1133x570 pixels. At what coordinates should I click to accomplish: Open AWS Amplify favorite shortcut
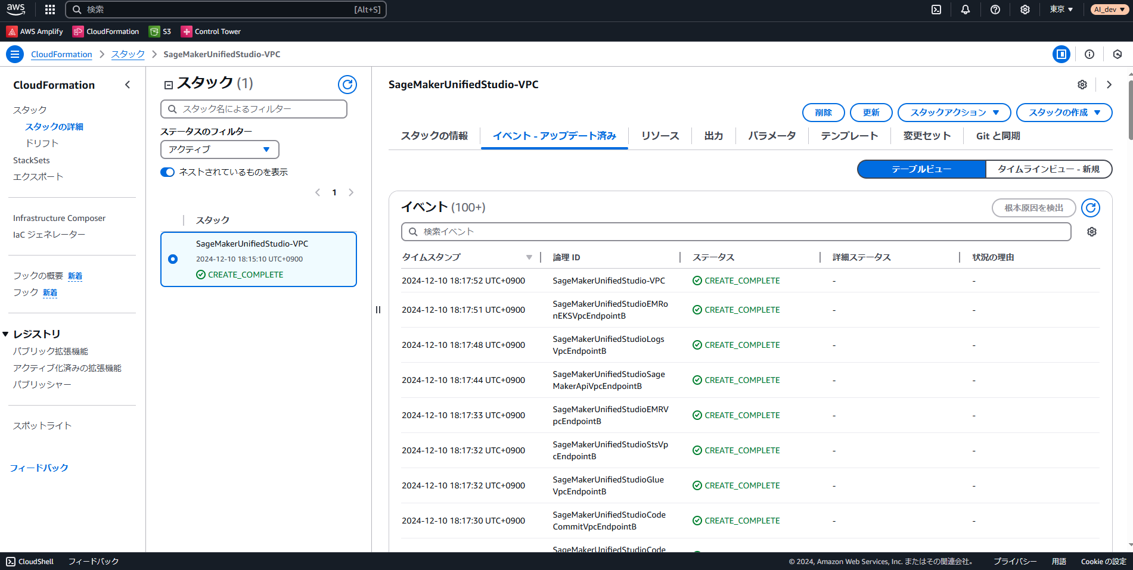pyautogui.click(x=35, y=32)
